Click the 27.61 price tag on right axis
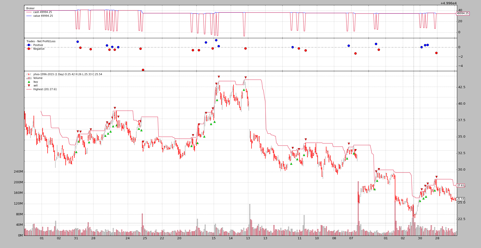This screenshot has width=481, height=248. coord(460,186)
